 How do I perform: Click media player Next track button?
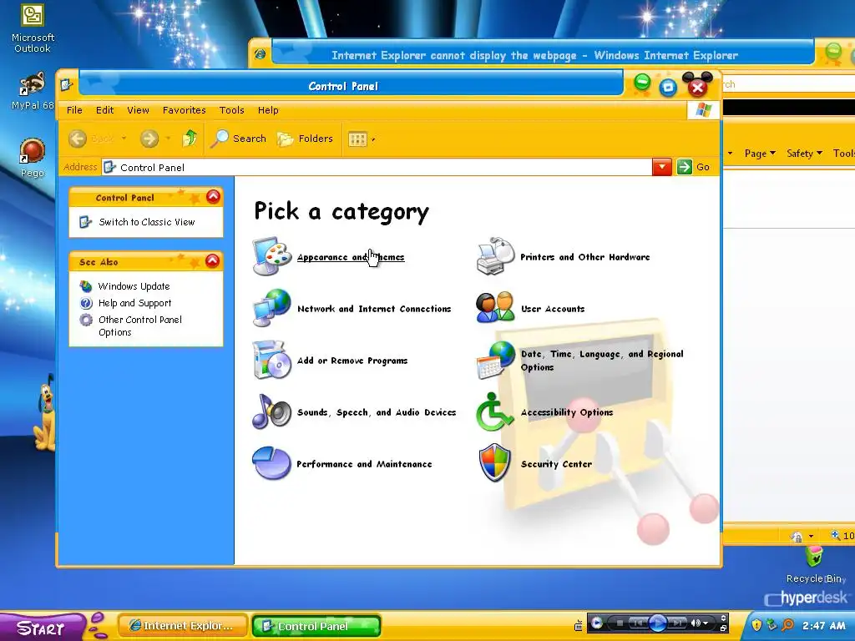tap(678, 623)
